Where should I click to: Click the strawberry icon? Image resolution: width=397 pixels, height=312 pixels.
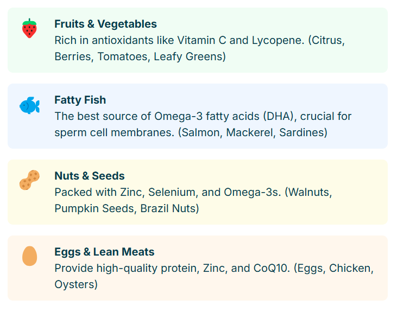click(29, 28)
